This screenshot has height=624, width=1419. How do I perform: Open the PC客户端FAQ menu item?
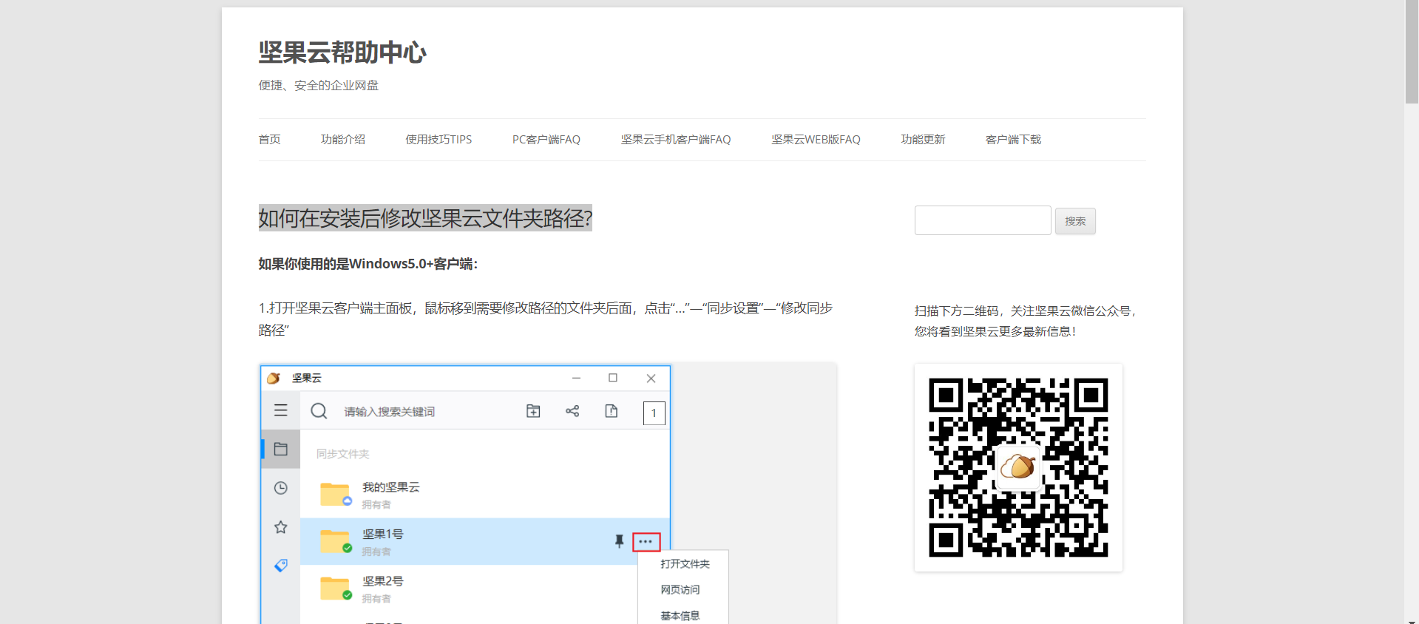pos(546,139)
